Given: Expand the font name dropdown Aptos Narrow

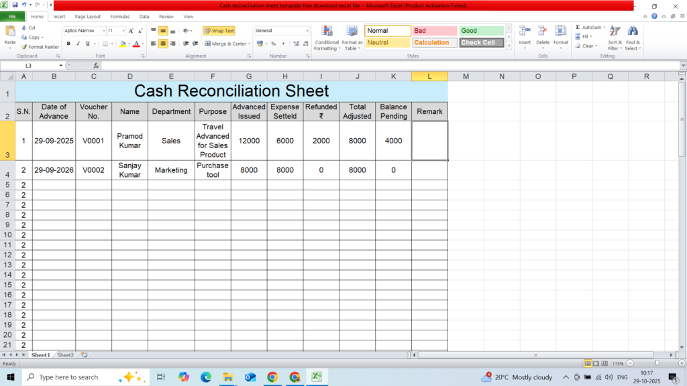Looking at the screenshot, I should click(x=103, y=31).
